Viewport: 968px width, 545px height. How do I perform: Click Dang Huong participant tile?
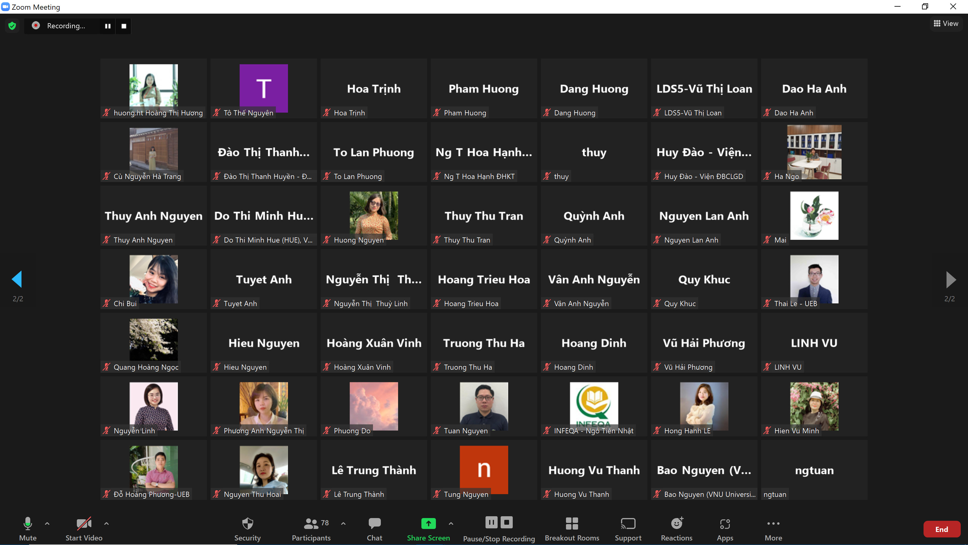click(594, 88)
